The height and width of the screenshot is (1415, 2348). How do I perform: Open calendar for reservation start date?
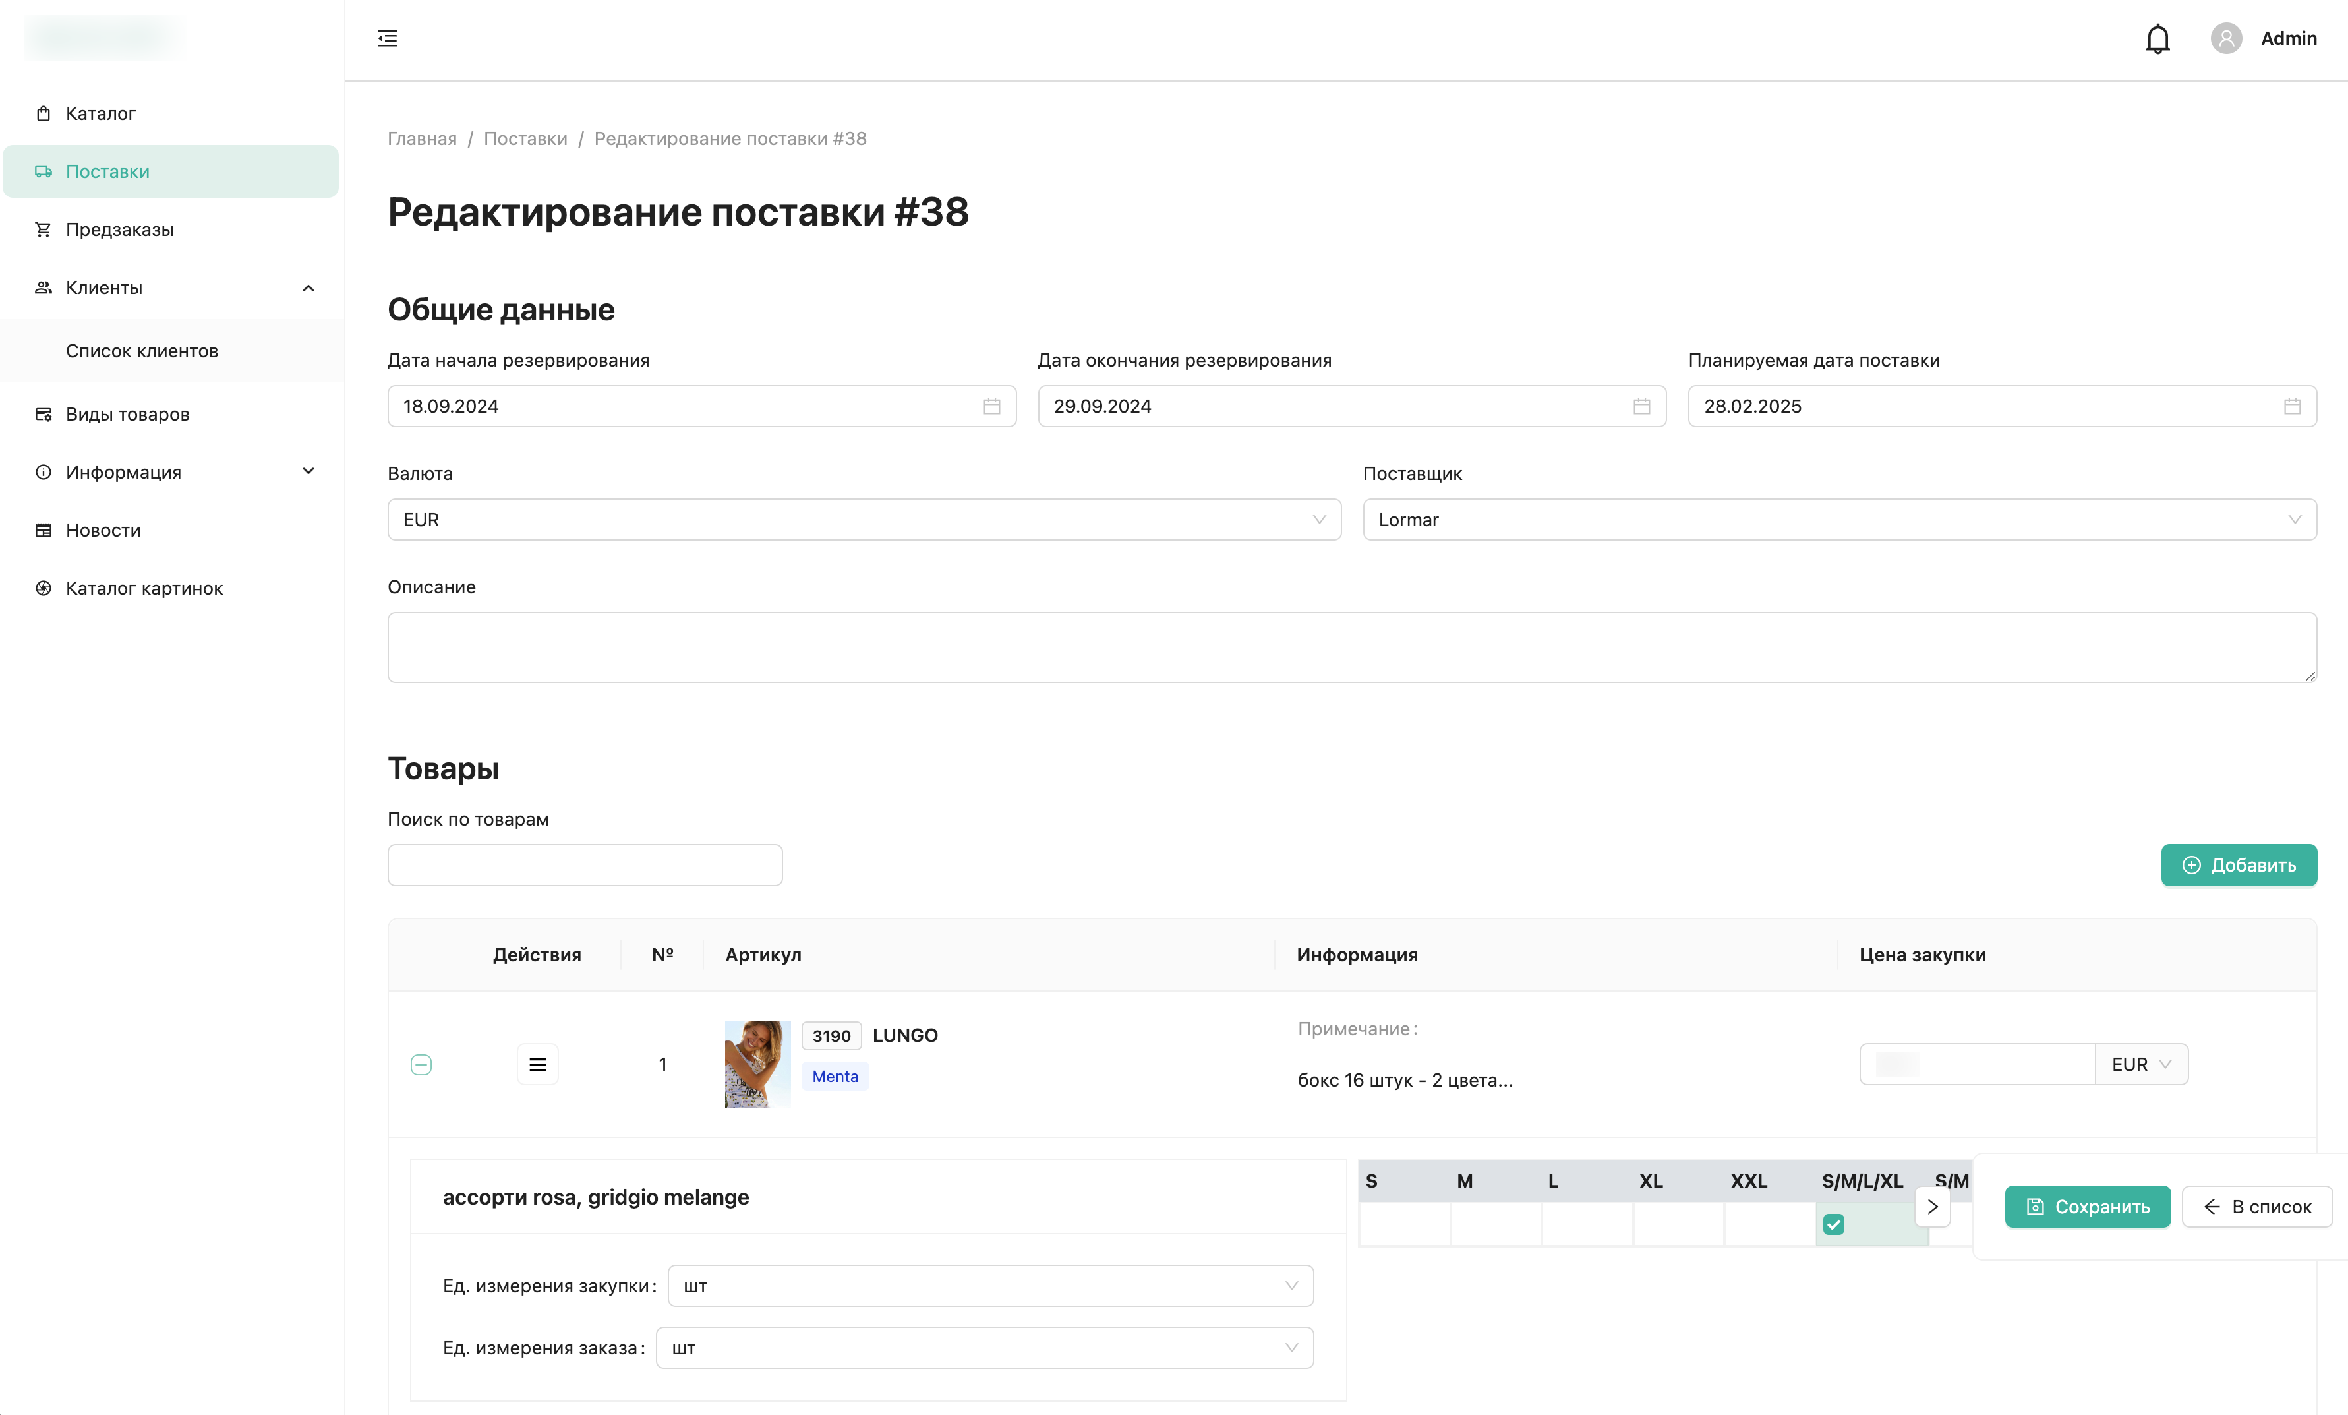pyautogui.click(x=991, y=406)
